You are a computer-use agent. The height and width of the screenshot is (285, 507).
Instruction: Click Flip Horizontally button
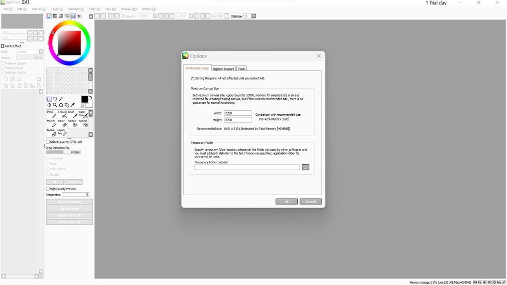pos(69,202)
